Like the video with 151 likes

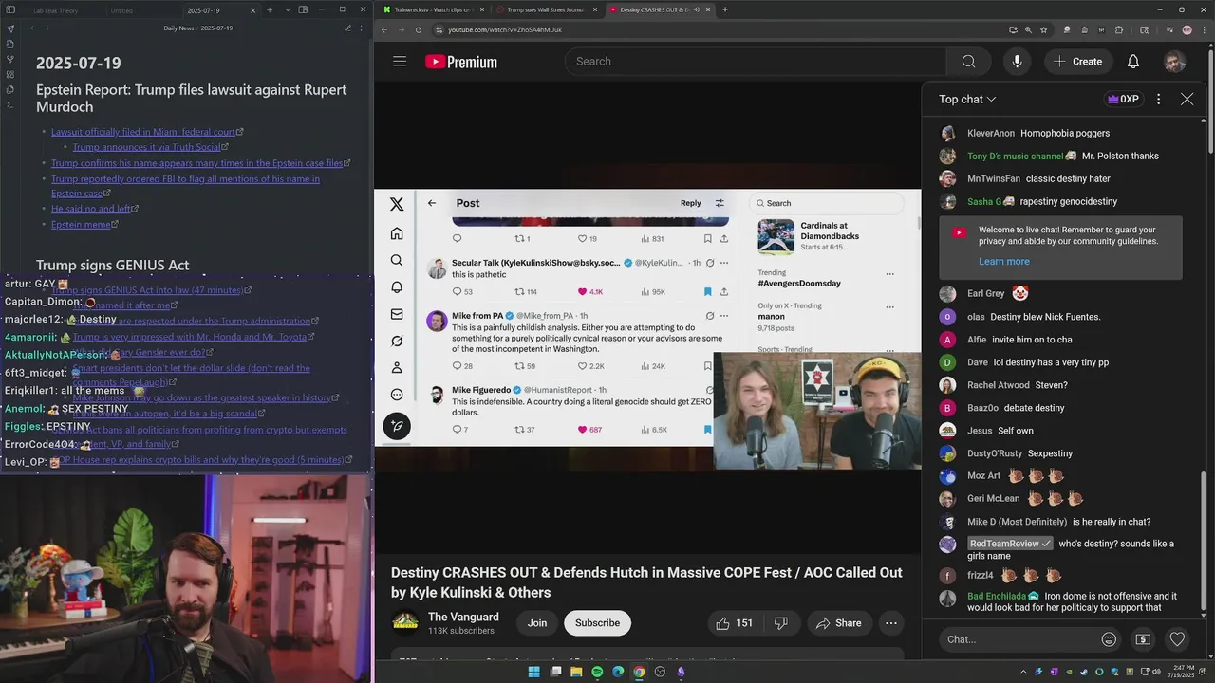734,623
